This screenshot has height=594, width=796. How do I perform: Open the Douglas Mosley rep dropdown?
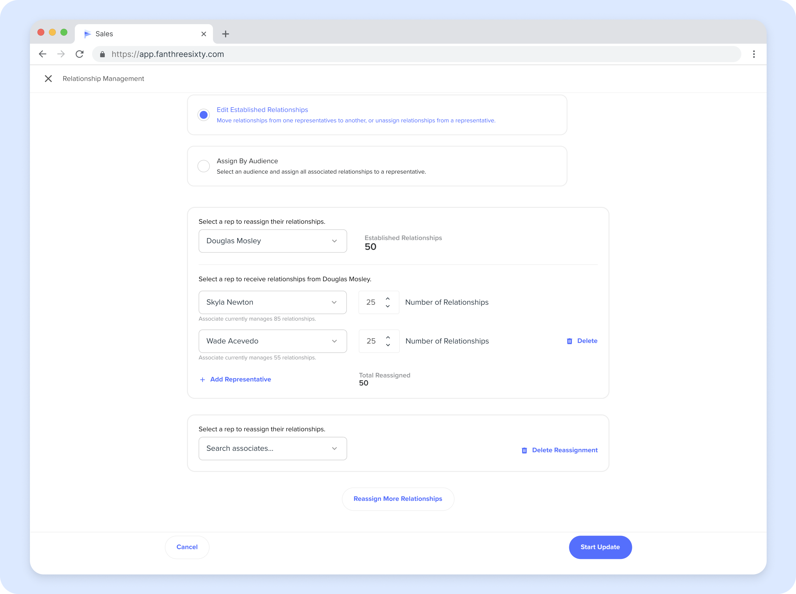tap(273, 241)
